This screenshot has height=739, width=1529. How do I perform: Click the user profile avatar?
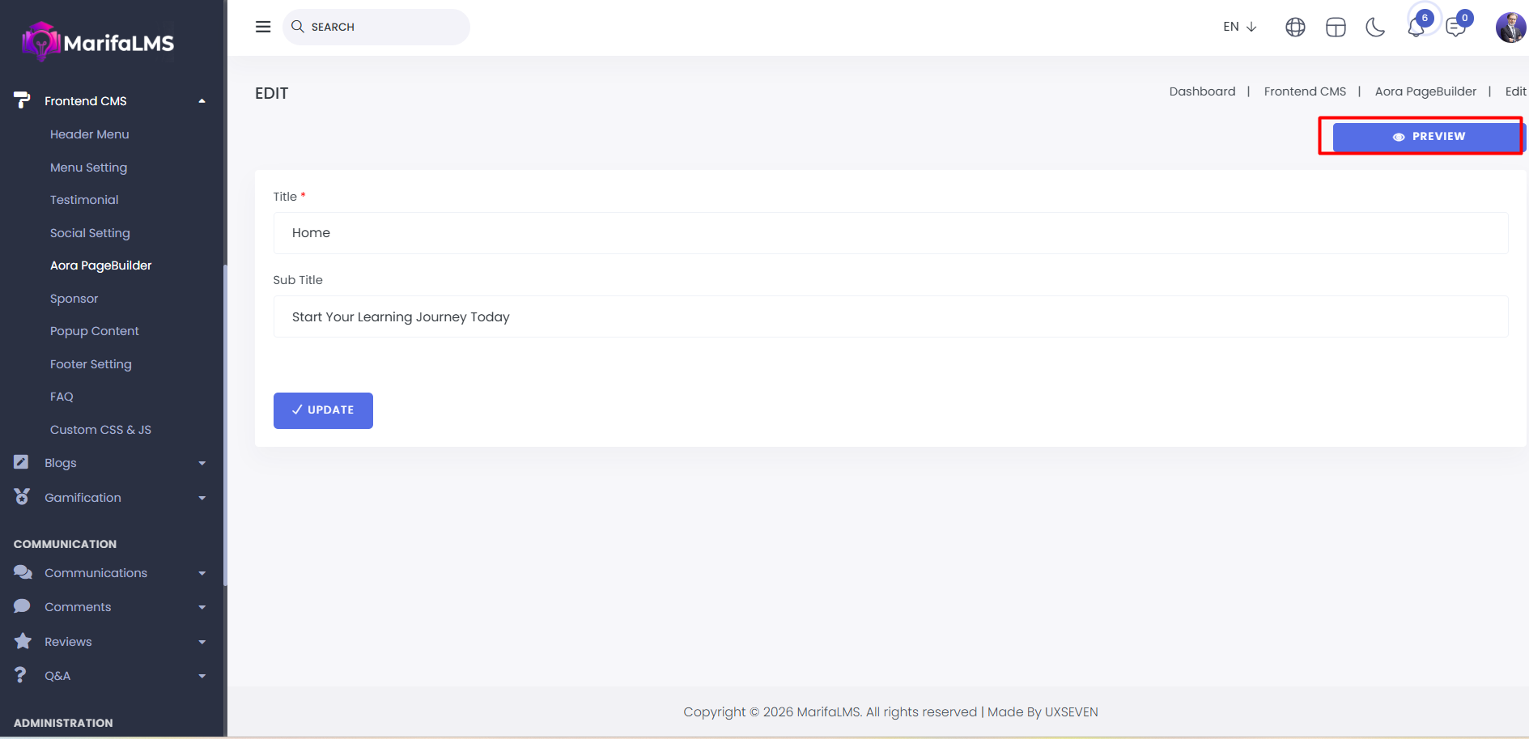pos(1510,28)
